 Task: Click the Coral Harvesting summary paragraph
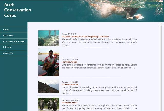pyautogui.click(x=99, y=66)
